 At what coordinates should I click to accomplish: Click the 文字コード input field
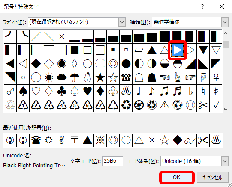[113, 161]
